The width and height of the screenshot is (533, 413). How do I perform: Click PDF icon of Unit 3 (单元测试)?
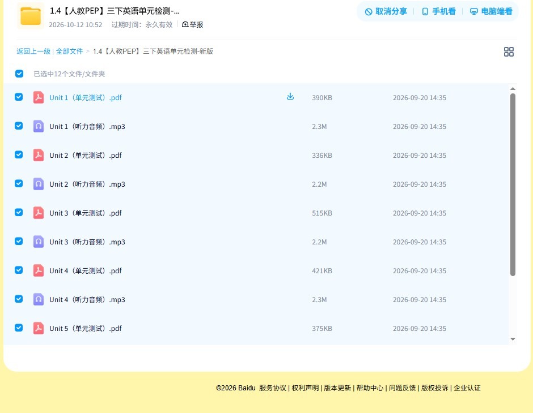pos(39,213)
